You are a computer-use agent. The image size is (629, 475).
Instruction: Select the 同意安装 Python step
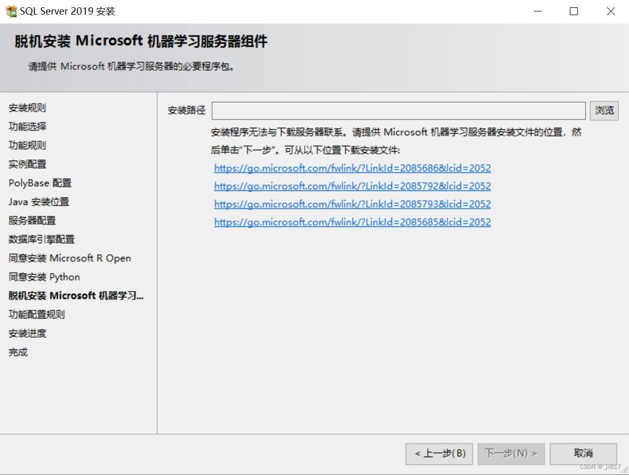click(44, 277)
